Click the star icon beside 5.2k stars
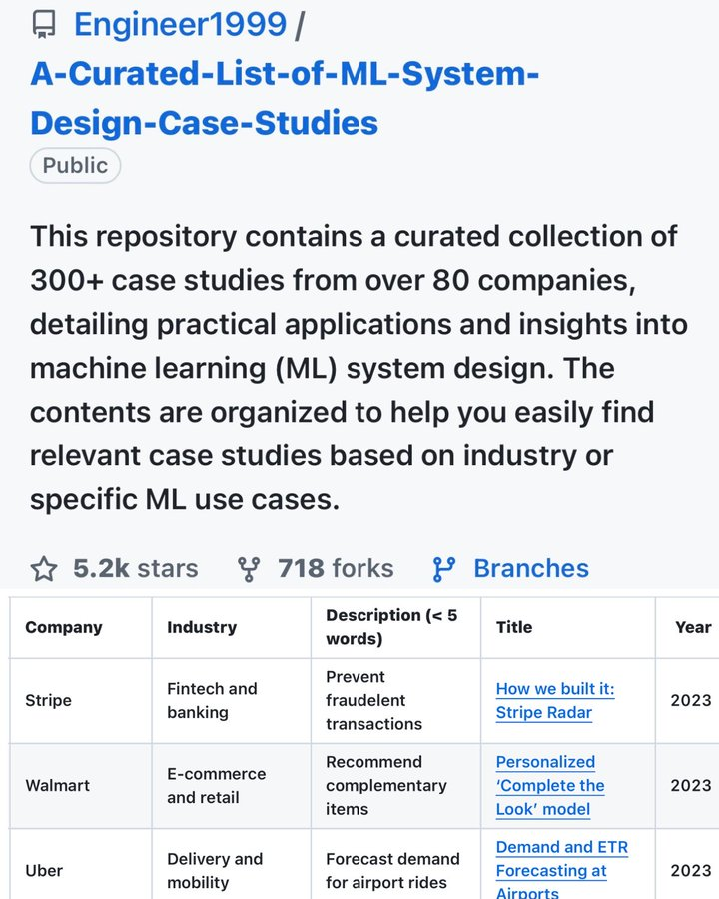The height and width of the screenshot is (899, 719). click(x=44, y=570)
